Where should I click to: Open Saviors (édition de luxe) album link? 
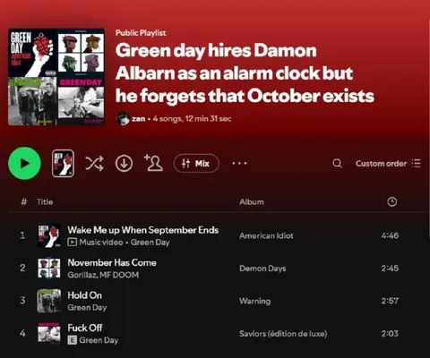coord(283,334)
